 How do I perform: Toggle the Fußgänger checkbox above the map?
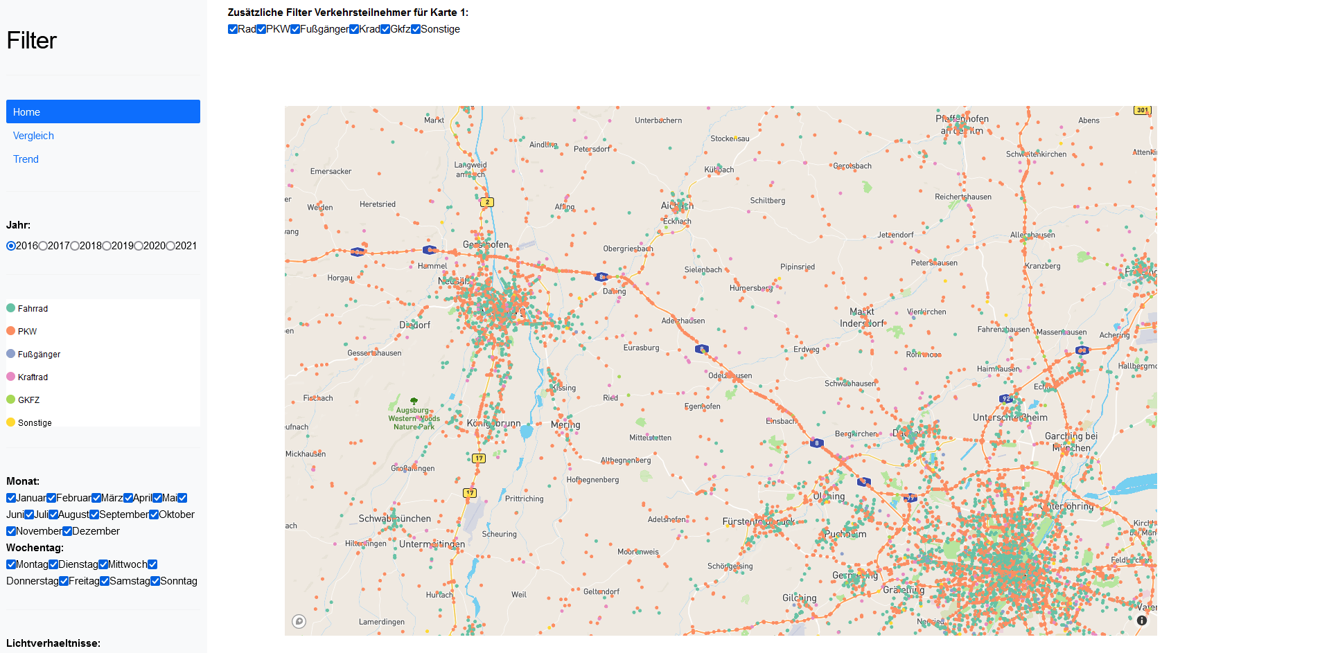click(x=295, y=29)
